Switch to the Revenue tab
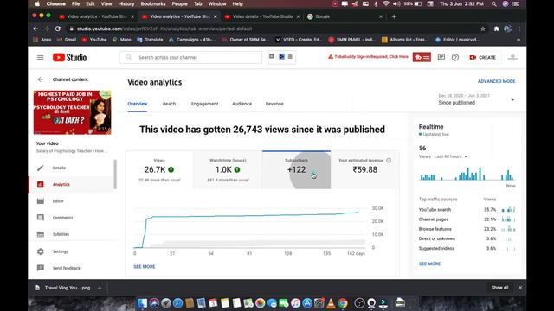The width and height of the screenshot is (554, 311). tap(274, 104)
